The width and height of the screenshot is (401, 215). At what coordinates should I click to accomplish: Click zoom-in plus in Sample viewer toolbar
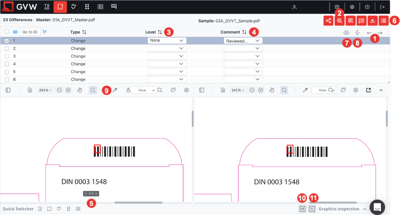click(x=261, y=90)
